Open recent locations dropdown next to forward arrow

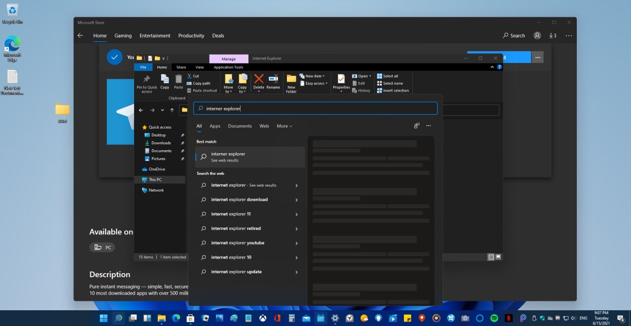162,110
